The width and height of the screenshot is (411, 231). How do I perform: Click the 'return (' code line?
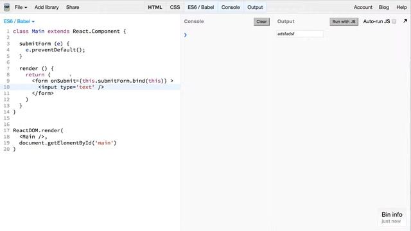[x=38, y=74]
